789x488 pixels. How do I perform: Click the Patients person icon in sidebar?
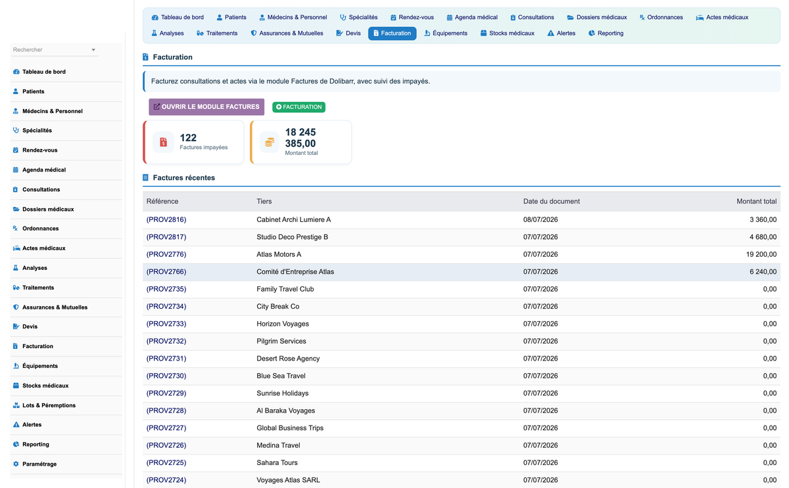(x=16, y=91)
